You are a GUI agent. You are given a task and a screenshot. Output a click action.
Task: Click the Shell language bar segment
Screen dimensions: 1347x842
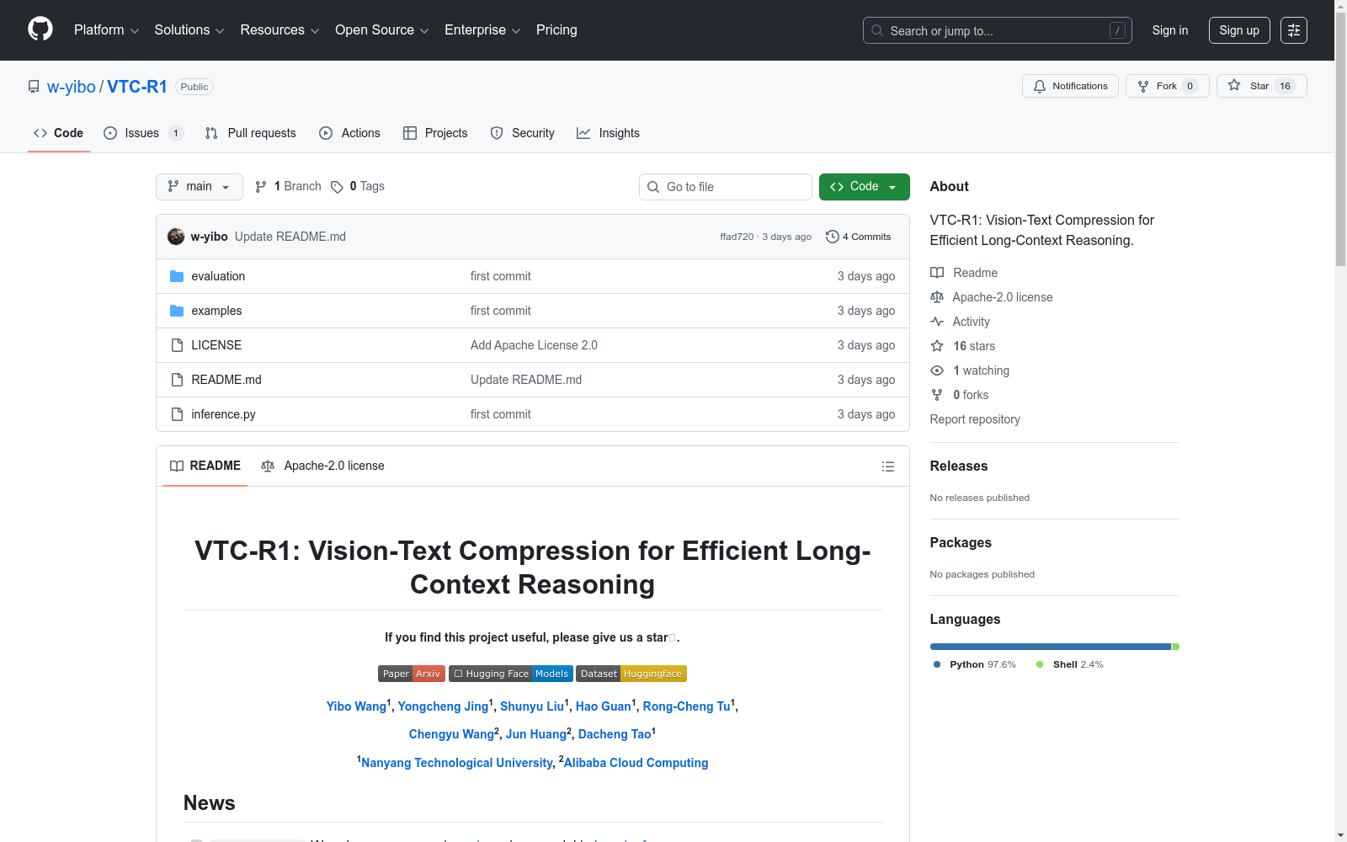(x=1176, y=647)
